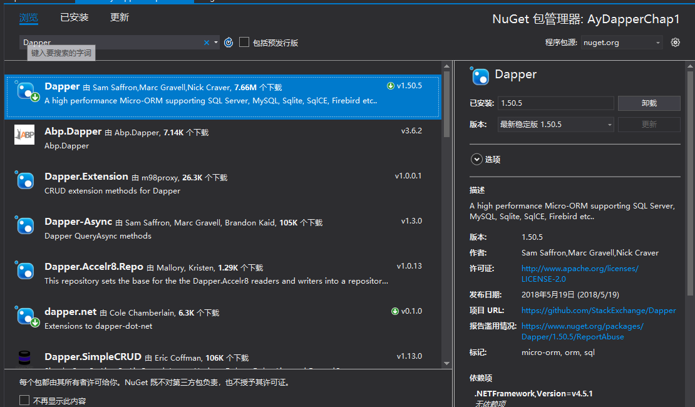Image resolution: width=695 pixels, height=407 pixels.
Task: Switch to the 更新 tab
Action: 119,18
